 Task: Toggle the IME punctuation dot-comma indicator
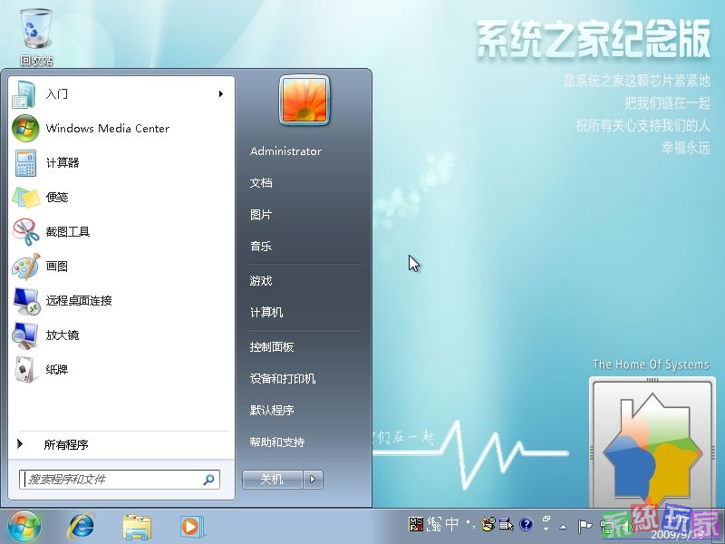(x=470, y=524)
